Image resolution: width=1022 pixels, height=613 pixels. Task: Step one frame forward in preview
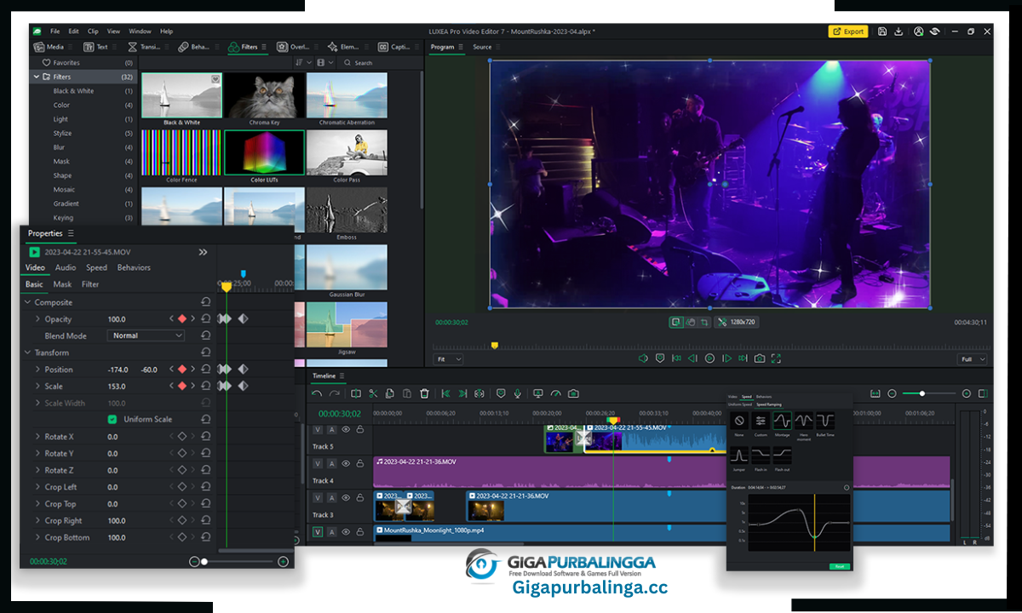click(x=726, y=358)
